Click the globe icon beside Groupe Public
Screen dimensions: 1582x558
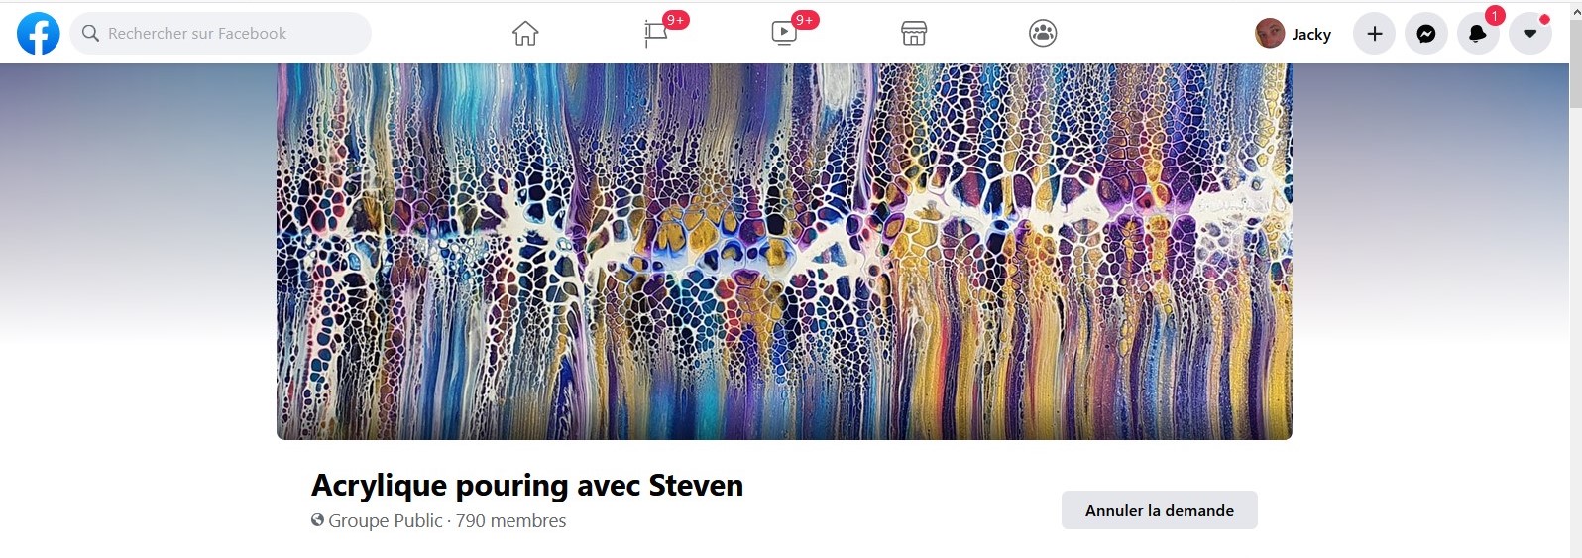tap(317, 520)
